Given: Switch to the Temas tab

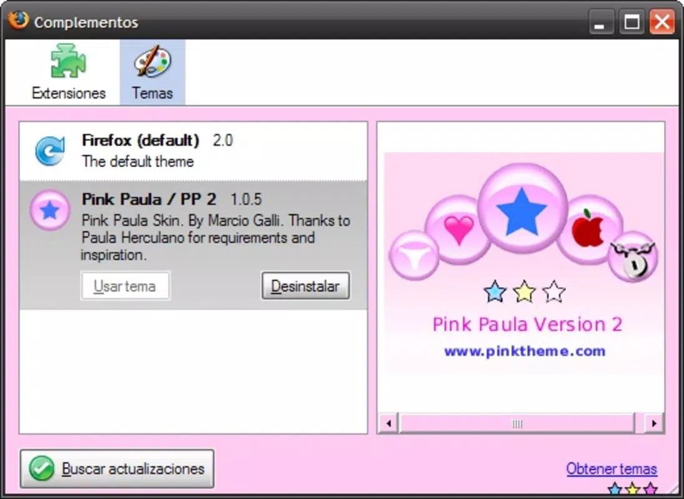Looking at the screenshot, I should pyautogui.click(x=152, y=72).
